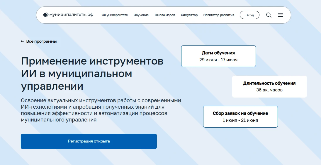Open the Об университете menu item
The image size is (321, 165).
(115, 15)
